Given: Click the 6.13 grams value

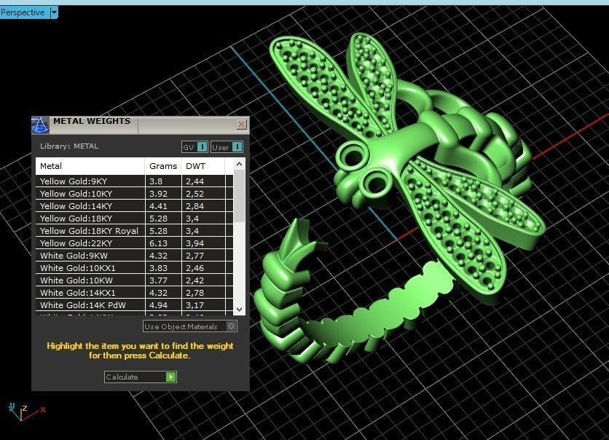Looking at the screenshot, I should click(159, 243).
